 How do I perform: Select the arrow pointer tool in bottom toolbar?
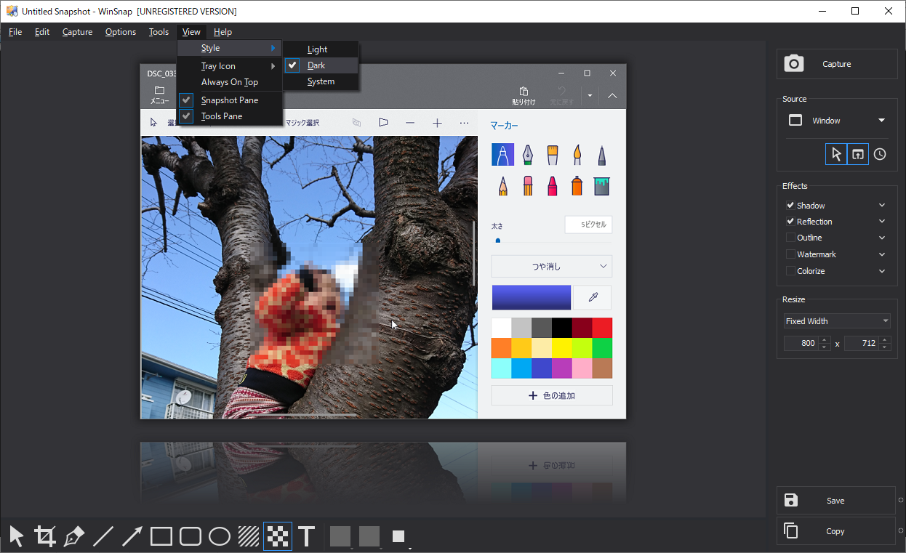pos(17,537)
